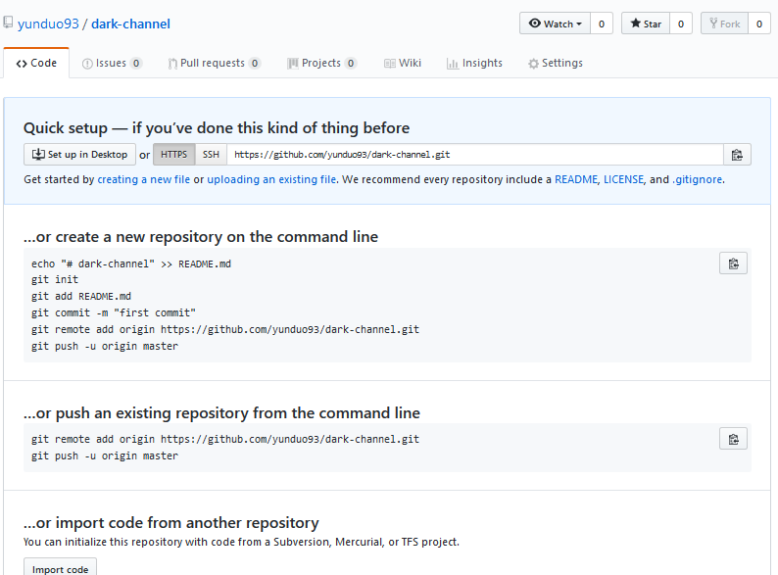778x575 pixels.
Task: Switch clone URL to SSH
Action: pyautogui.click(x=211, y=155)
